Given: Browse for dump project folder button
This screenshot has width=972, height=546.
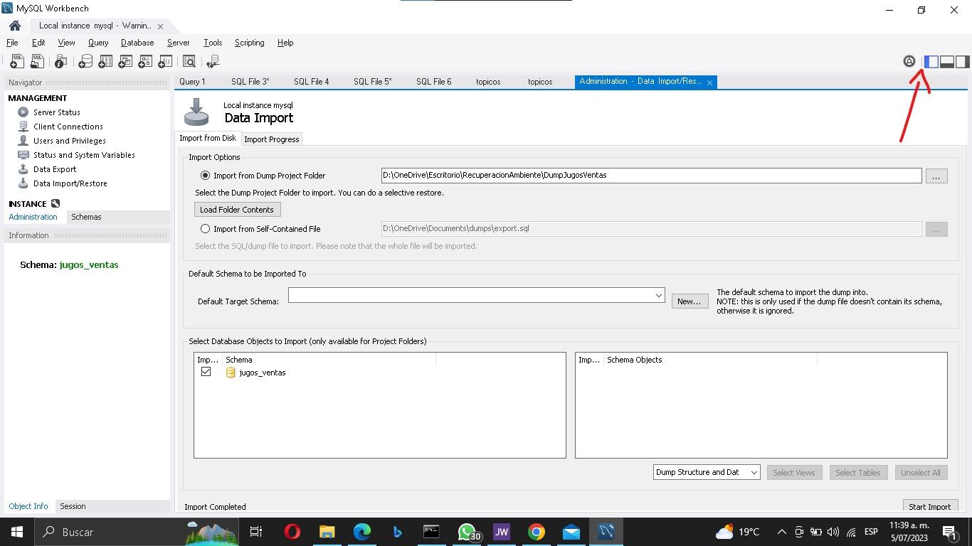Looking at the screenshot, I should 936,176.
